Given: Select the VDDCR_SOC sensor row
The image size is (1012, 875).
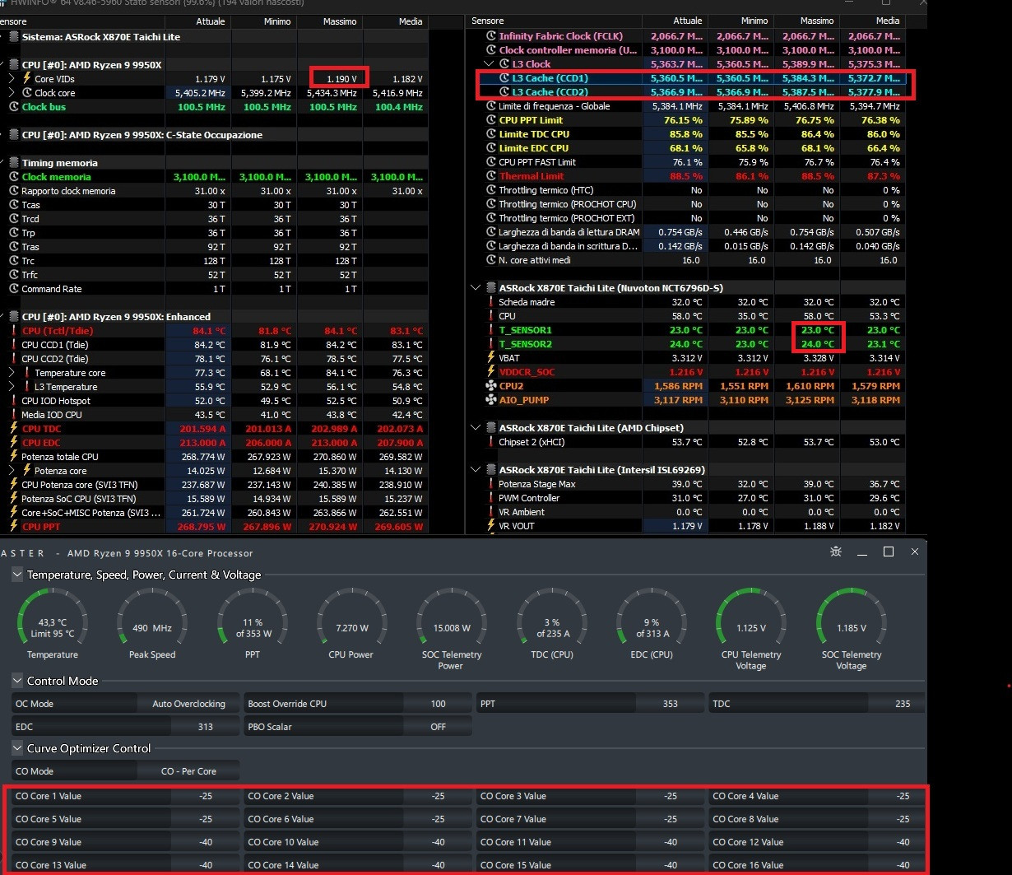Looking at the screenshot, I should [688, 372].
